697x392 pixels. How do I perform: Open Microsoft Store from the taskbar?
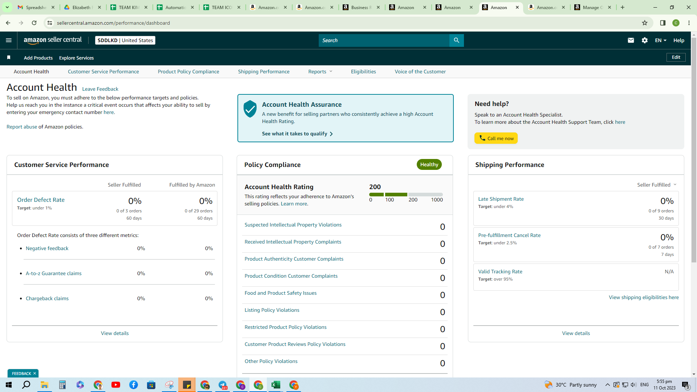(x=151, y=385)
